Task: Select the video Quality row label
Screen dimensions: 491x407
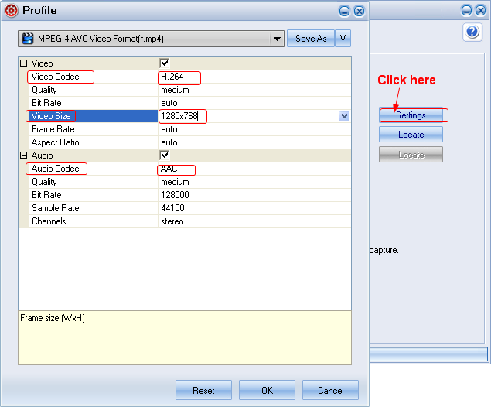Action: 44,90
